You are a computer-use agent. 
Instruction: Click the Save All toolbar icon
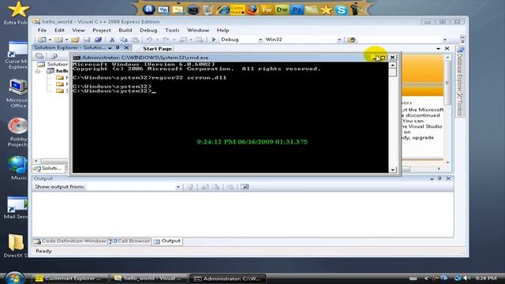(98, 39)
